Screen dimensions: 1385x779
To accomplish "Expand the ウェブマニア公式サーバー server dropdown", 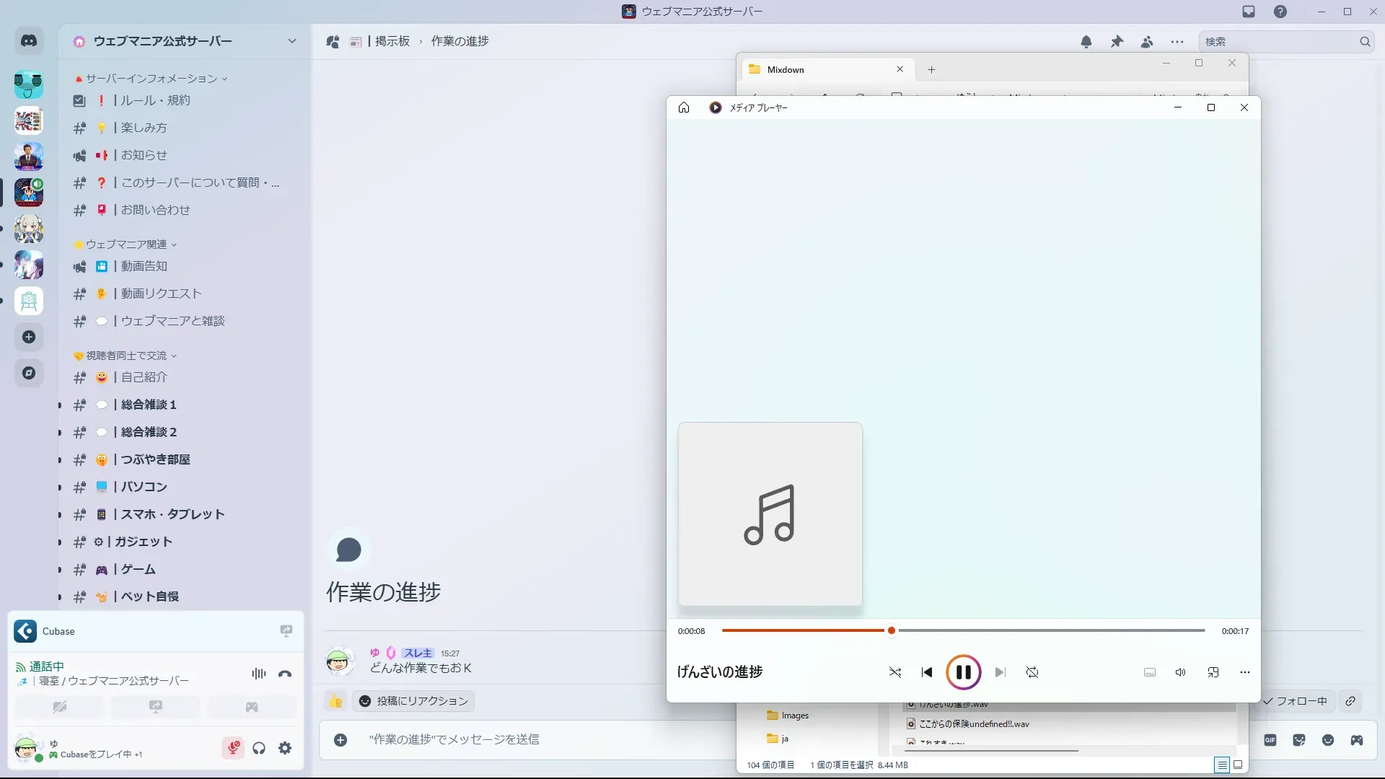I will pos(291,41).
